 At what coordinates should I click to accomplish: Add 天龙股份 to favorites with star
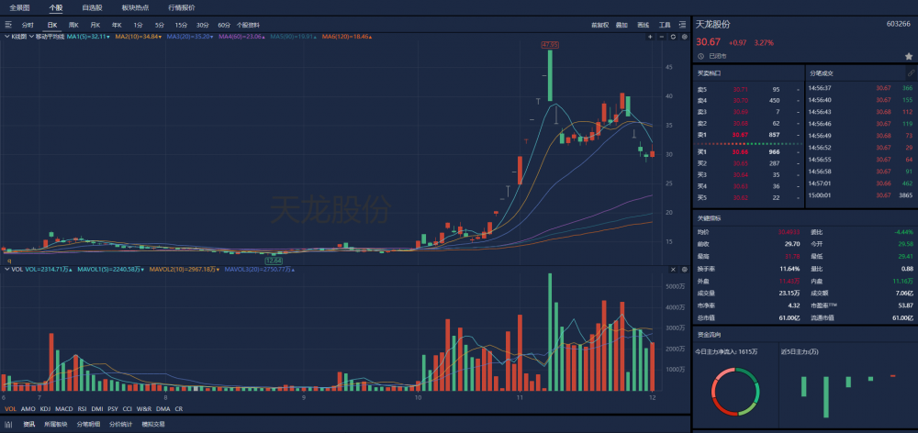pos(909,56)
